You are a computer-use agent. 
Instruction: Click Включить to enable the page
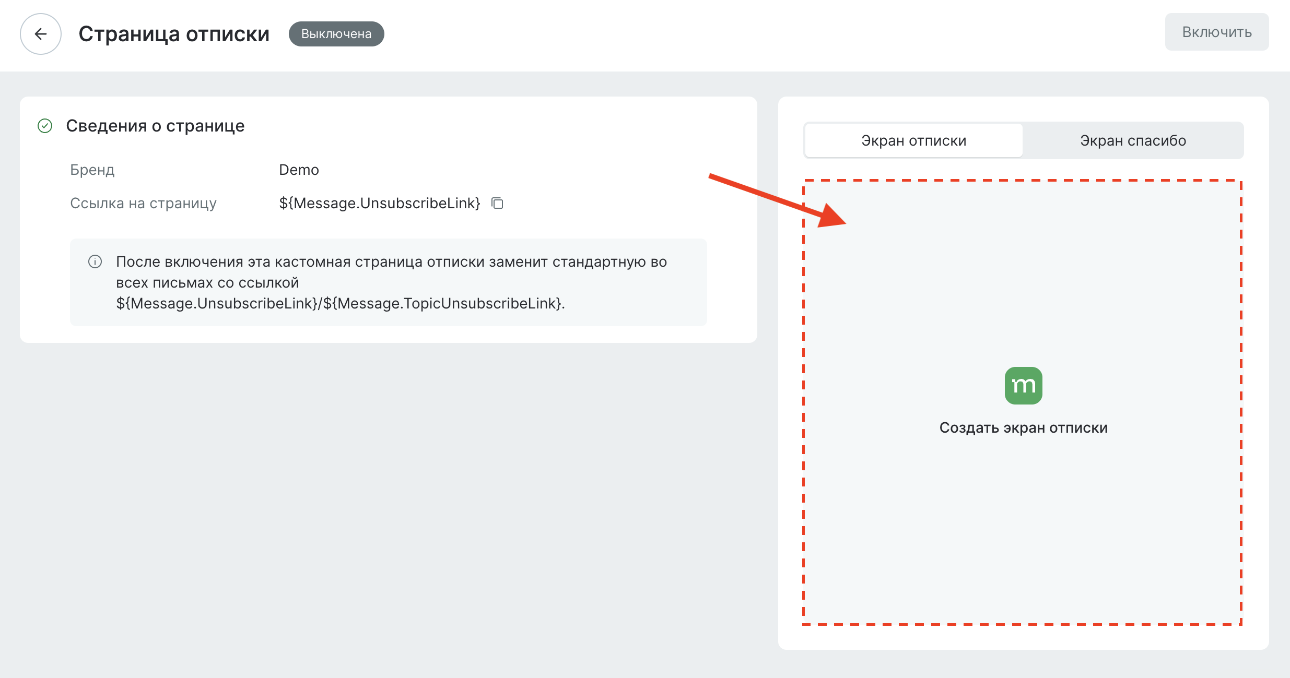pyautogui.click(x=1216, y=31)
